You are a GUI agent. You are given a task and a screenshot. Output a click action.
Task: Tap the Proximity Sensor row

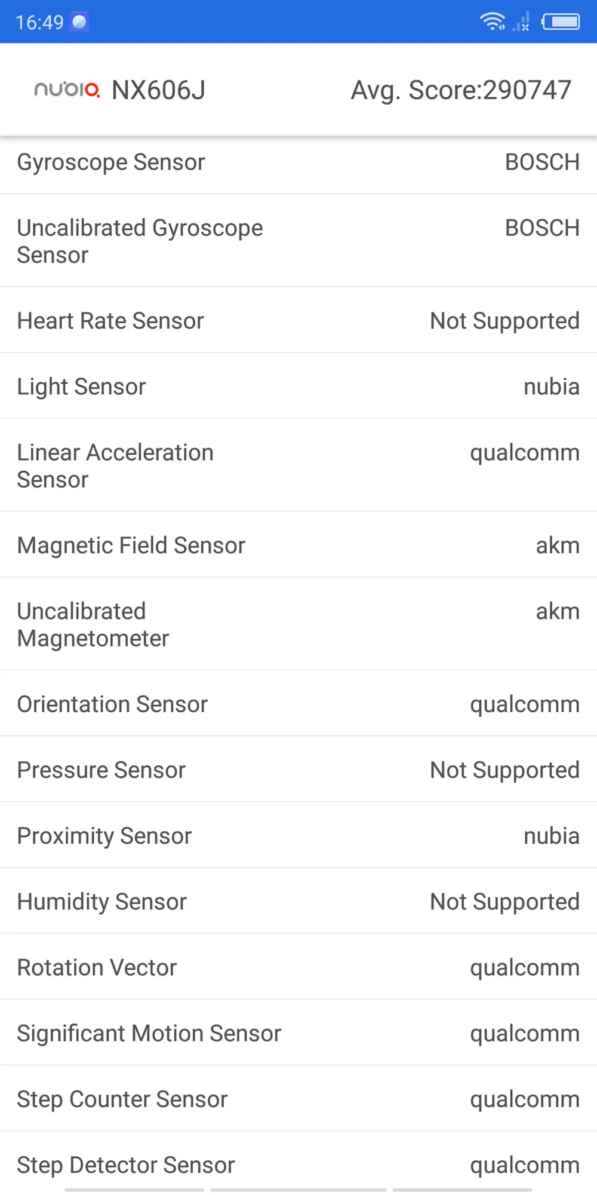pos(298,835)
